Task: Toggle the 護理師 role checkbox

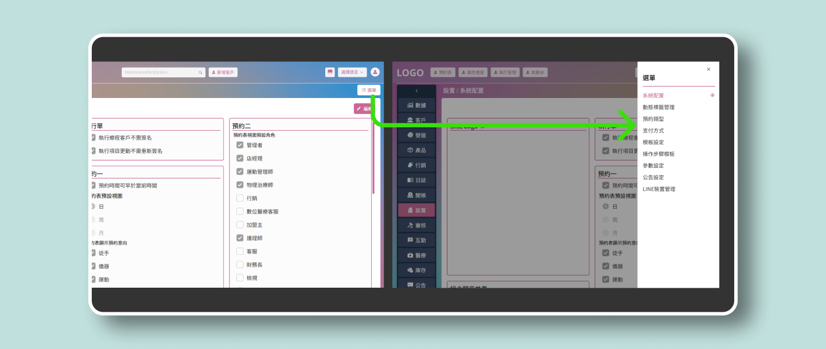Action: (x=240, y=238)
